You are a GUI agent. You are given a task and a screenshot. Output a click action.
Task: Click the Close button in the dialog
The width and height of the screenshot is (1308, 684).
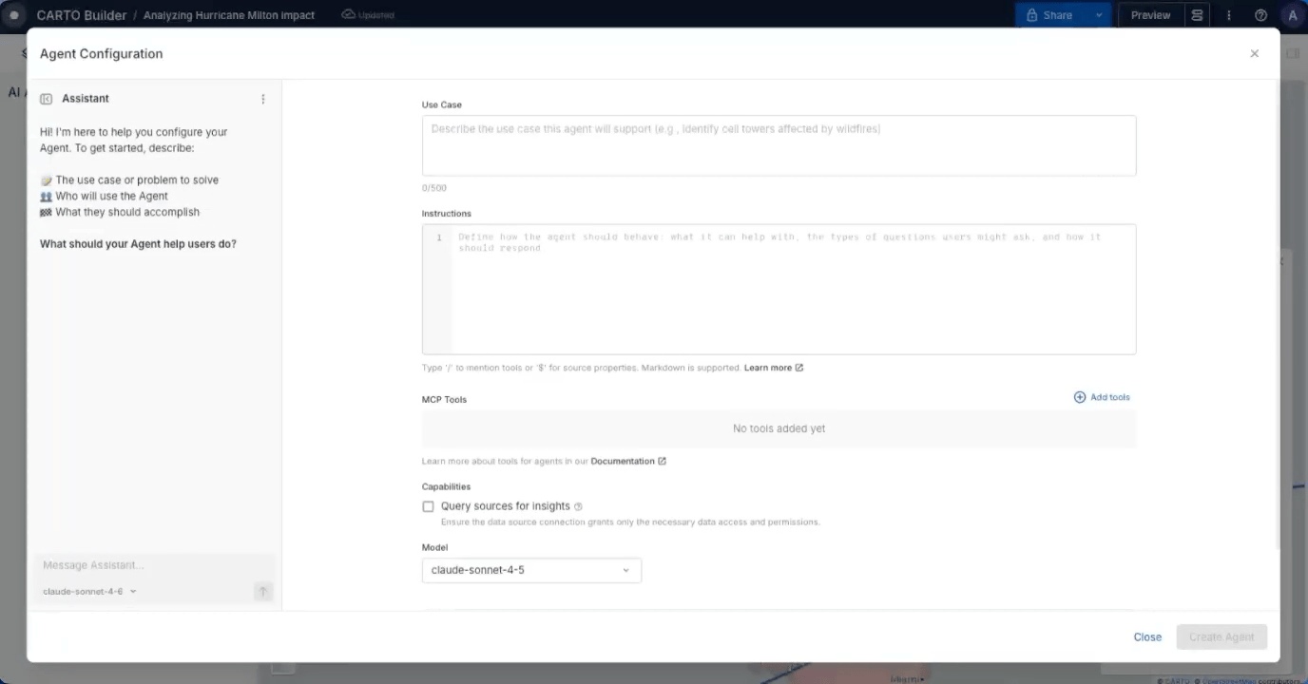(x=1147, y=636)
